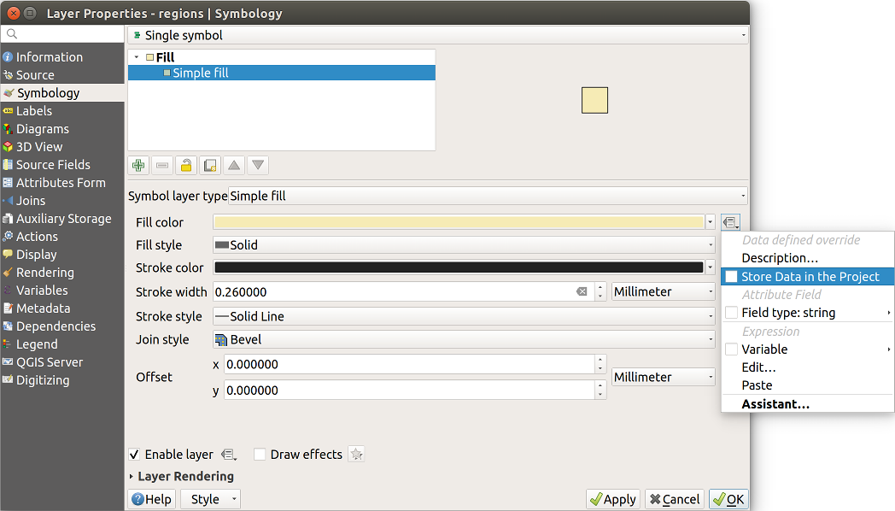Click the move layer down arrow
This screenshot has height=511, width=895.
[x=258, y=165]
